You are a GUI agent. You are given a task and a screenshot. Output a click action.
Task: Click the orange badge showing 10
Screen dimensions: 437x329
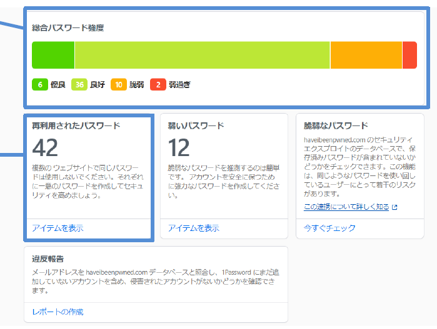click(119, 85)
